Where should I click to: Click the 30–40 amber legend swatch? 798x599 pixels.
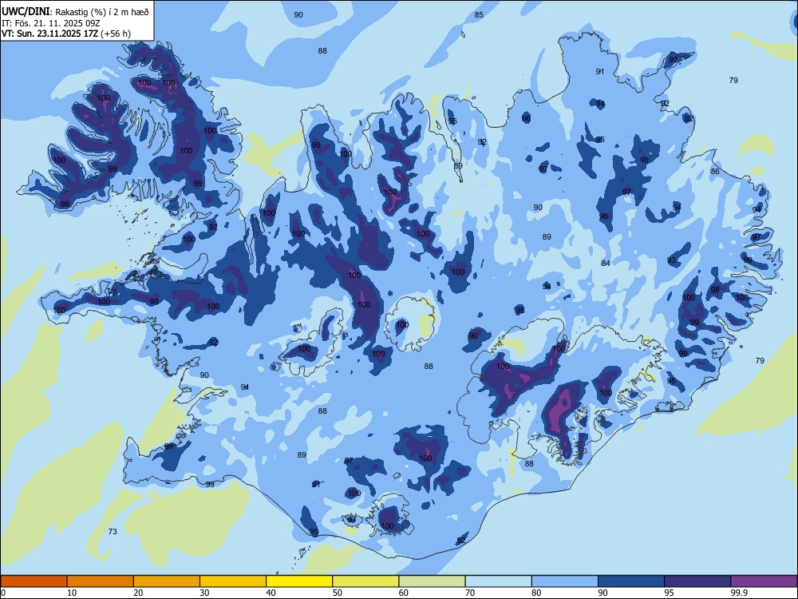pos(233,581)
